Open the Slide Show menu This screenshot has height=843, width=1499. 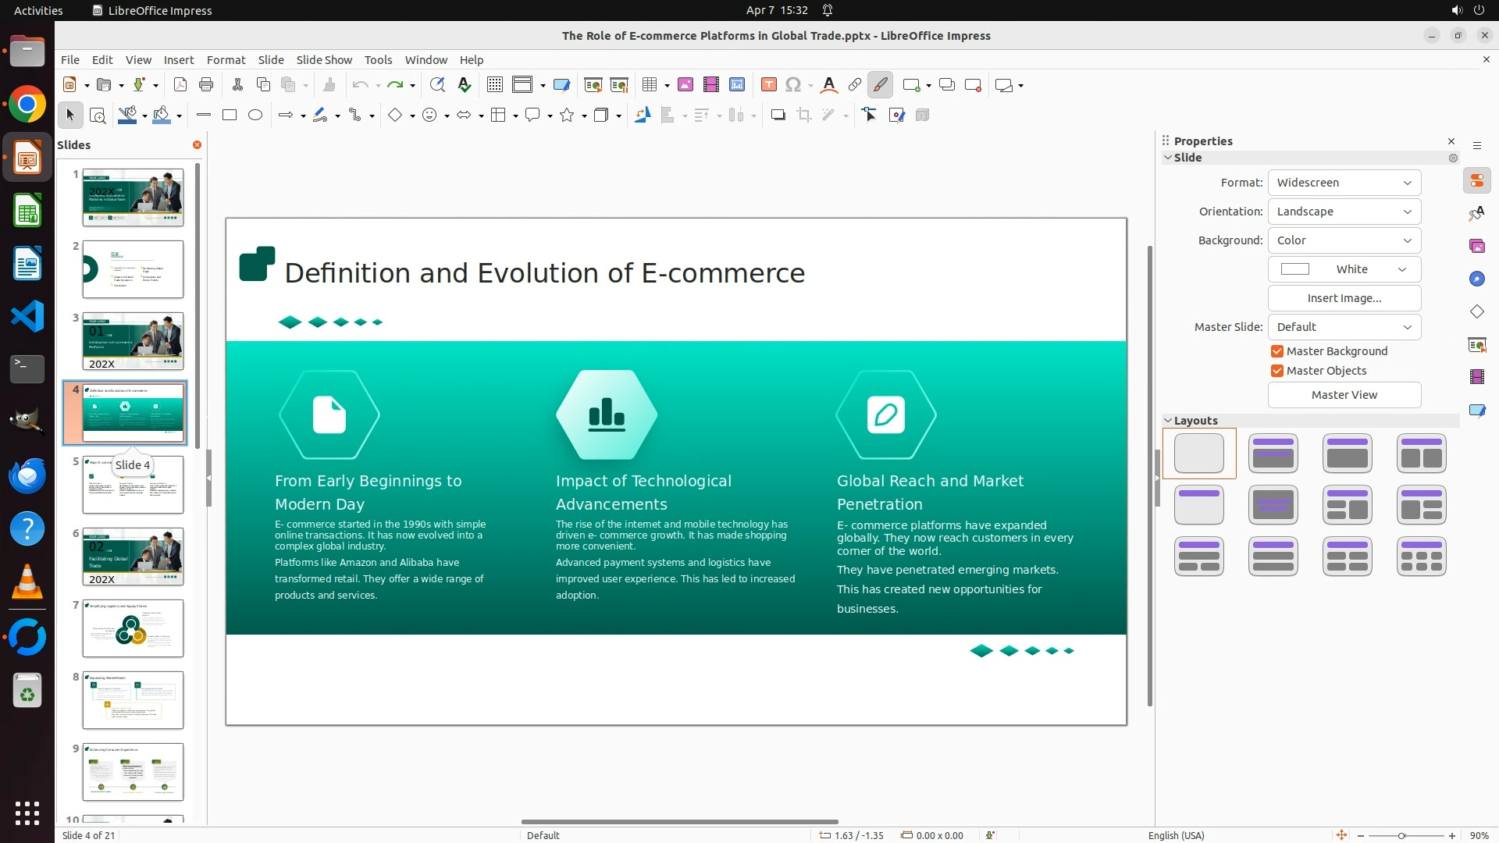324,60
